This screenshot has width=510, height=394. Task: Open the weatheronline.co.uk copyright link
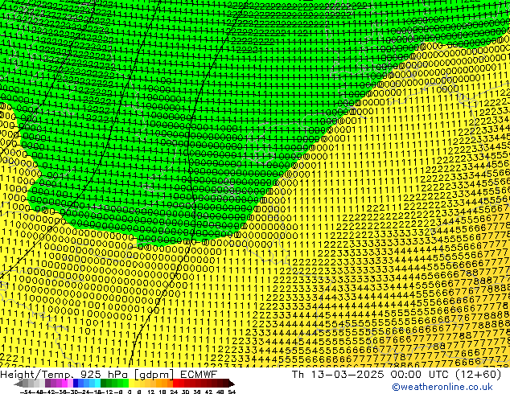pyautogui.click(x=442, y=387)
